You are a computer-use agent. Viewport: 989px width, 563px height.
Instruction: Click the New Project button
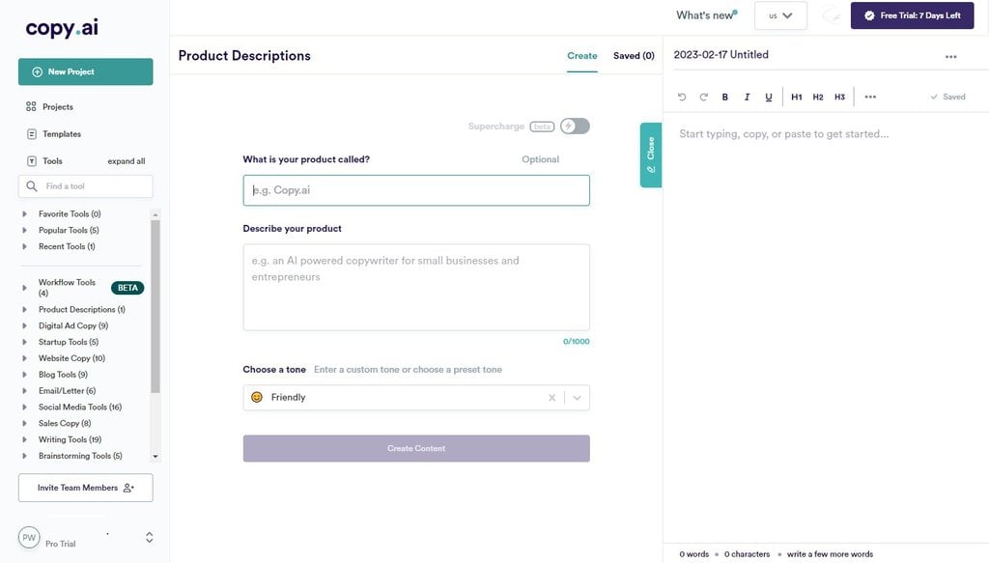pyautogui.click(x=85, y=71)
